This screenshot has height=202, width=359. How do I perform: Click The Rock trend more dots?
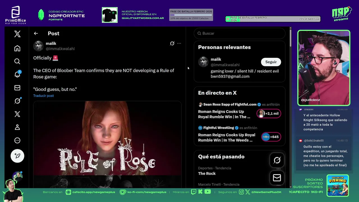pos(279,169)
